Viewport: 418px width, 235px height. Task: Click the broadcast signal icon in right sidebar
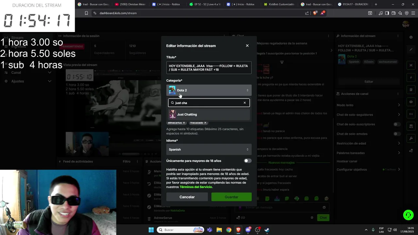tap(411, 114)
